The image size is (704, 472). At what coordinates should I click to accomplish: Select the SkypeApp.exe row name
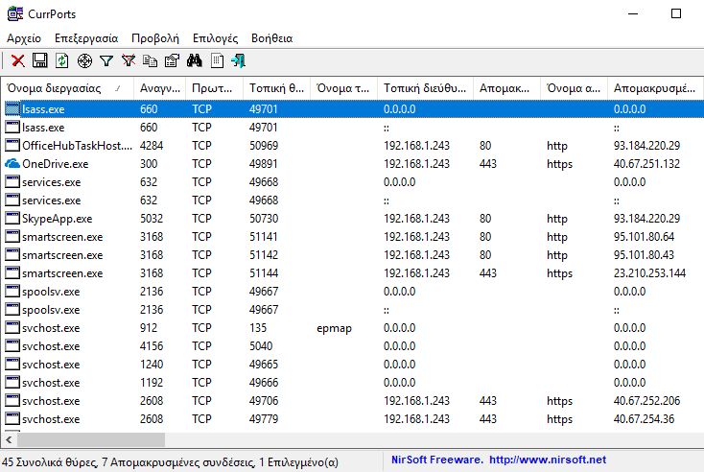point(57,219)
